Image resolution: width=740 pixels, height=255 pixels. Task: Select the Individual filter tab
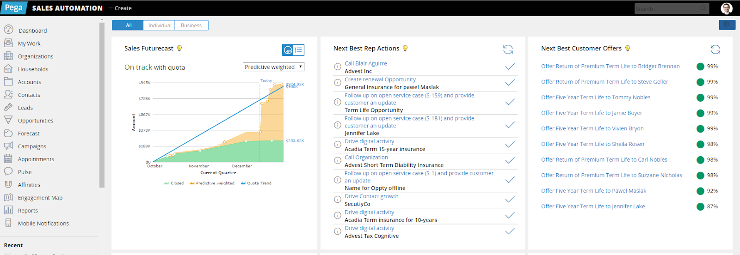159,25
